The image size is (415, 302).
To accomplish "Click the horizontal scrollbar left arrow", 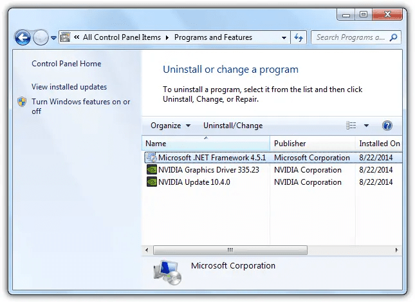I will coord(147,250).
